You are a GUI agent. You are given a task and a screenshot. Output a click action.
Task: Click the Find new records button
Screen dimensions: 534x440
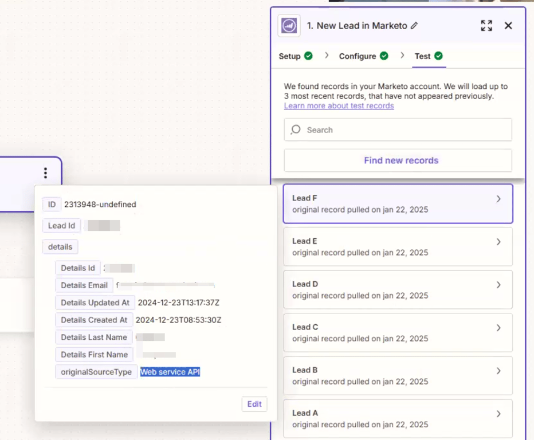click(398, 160)
